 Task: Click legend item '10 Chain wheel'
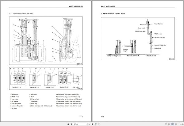tap(34, 99)
